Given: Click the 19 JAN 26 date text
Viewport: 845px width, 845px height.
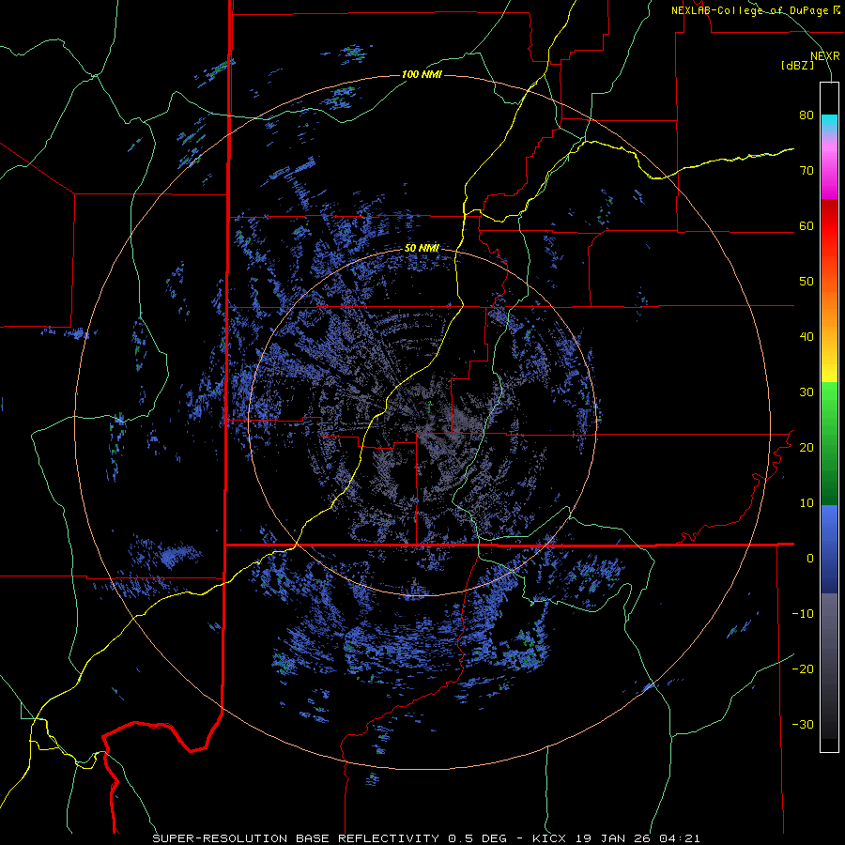Looking at the screenshot, I should click(x=614, y=838).
